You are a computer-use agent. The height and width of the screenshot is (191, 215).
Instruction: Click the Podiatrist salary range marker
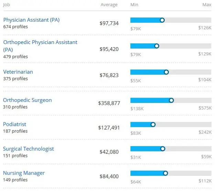click(153, 125)
